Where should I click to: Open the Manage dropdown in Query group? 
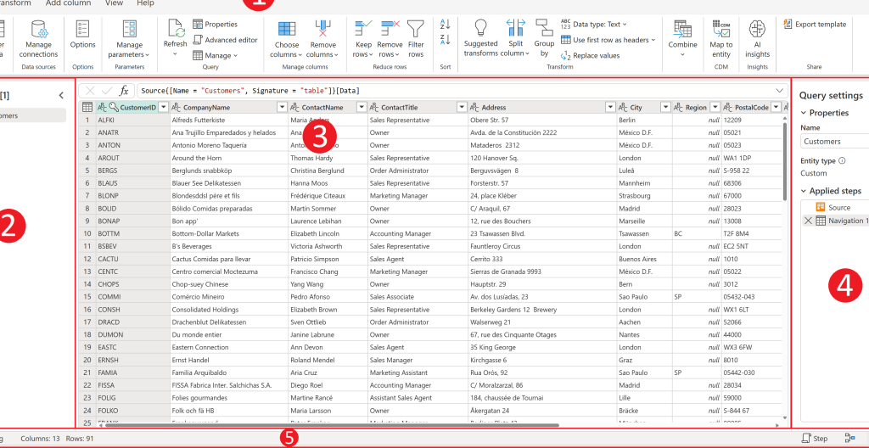click(x=215, y=55)
